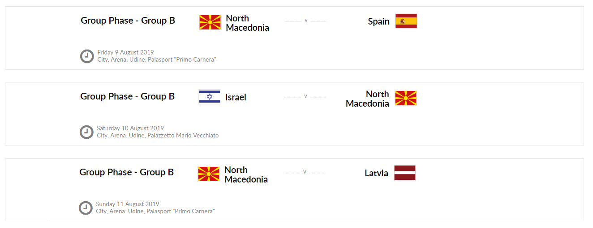Click North Macedonia flag in the Israel match
This screenshot has height=228, width=593.
(405, 98)
